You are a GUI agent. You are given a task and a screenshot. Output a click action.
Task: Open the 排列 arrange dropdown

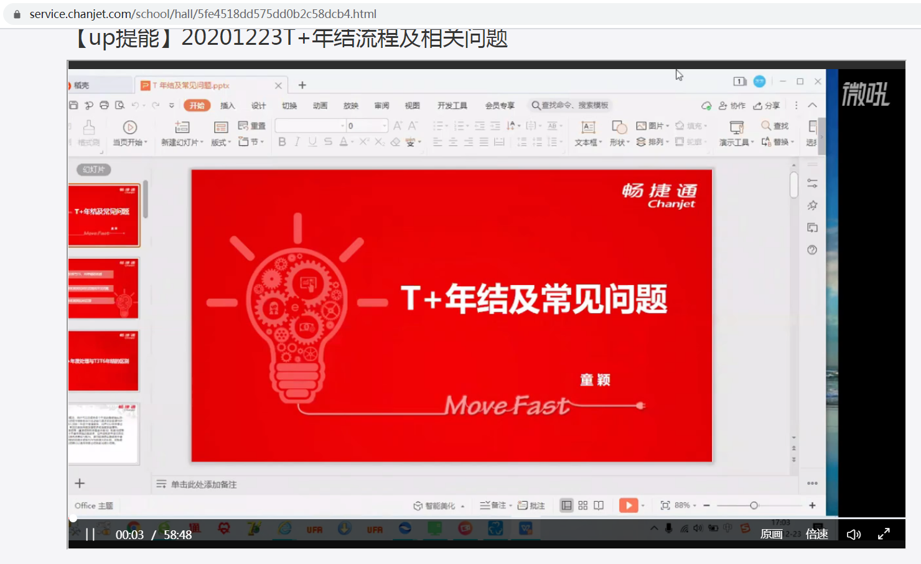click(x=652, y=142)
